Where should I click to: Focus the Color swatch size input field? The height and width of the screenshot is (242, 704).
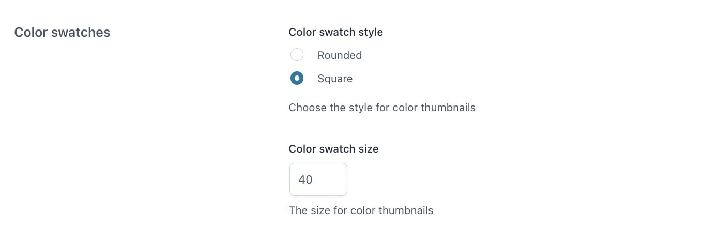(x=318, y=179)
